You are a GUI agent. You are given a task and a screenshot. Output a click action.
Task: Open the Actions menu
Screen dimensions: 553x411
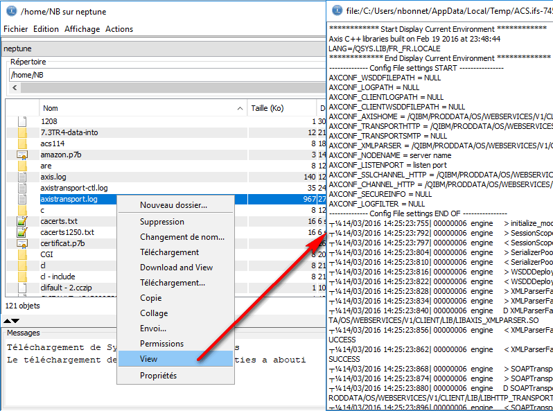[119, 29]
